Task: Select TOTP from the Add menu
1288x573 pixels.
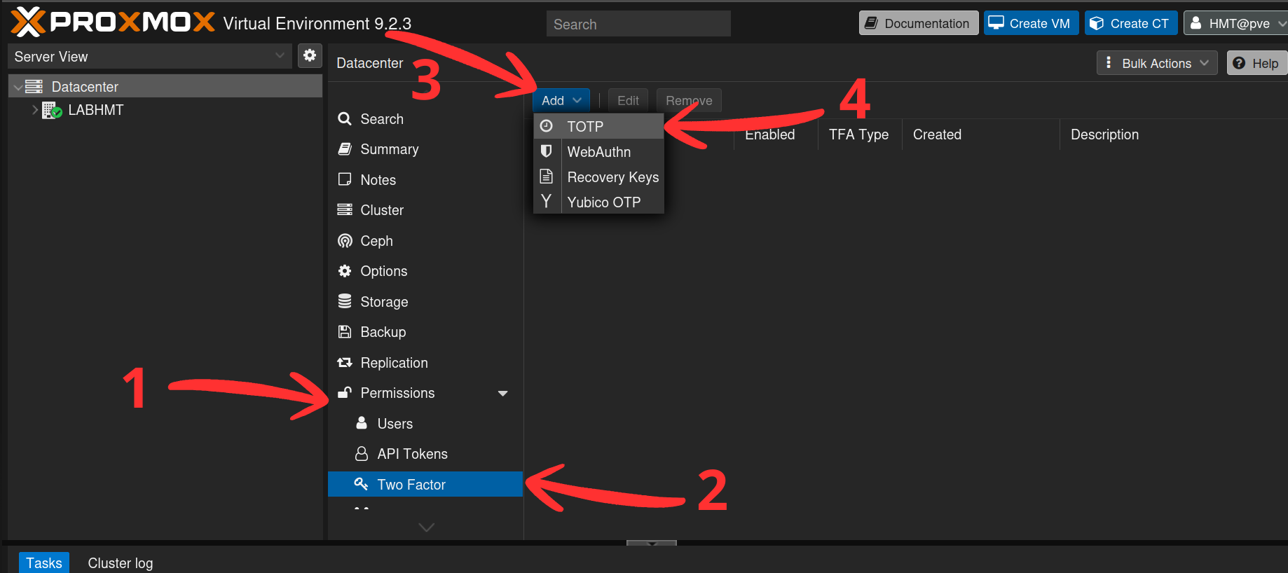Action: 598,126
